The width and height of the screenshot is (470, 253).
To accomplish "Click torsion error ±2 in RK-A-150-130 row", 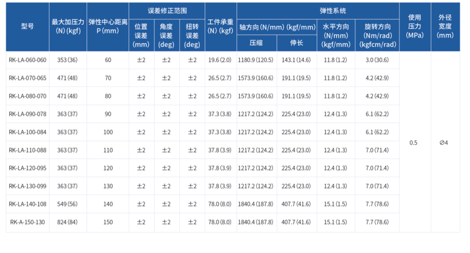I will tap(192, 222).
